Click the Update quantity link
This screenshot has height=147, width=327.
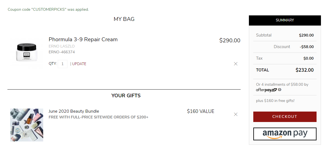pyautogui.click(x=79, y=64)
